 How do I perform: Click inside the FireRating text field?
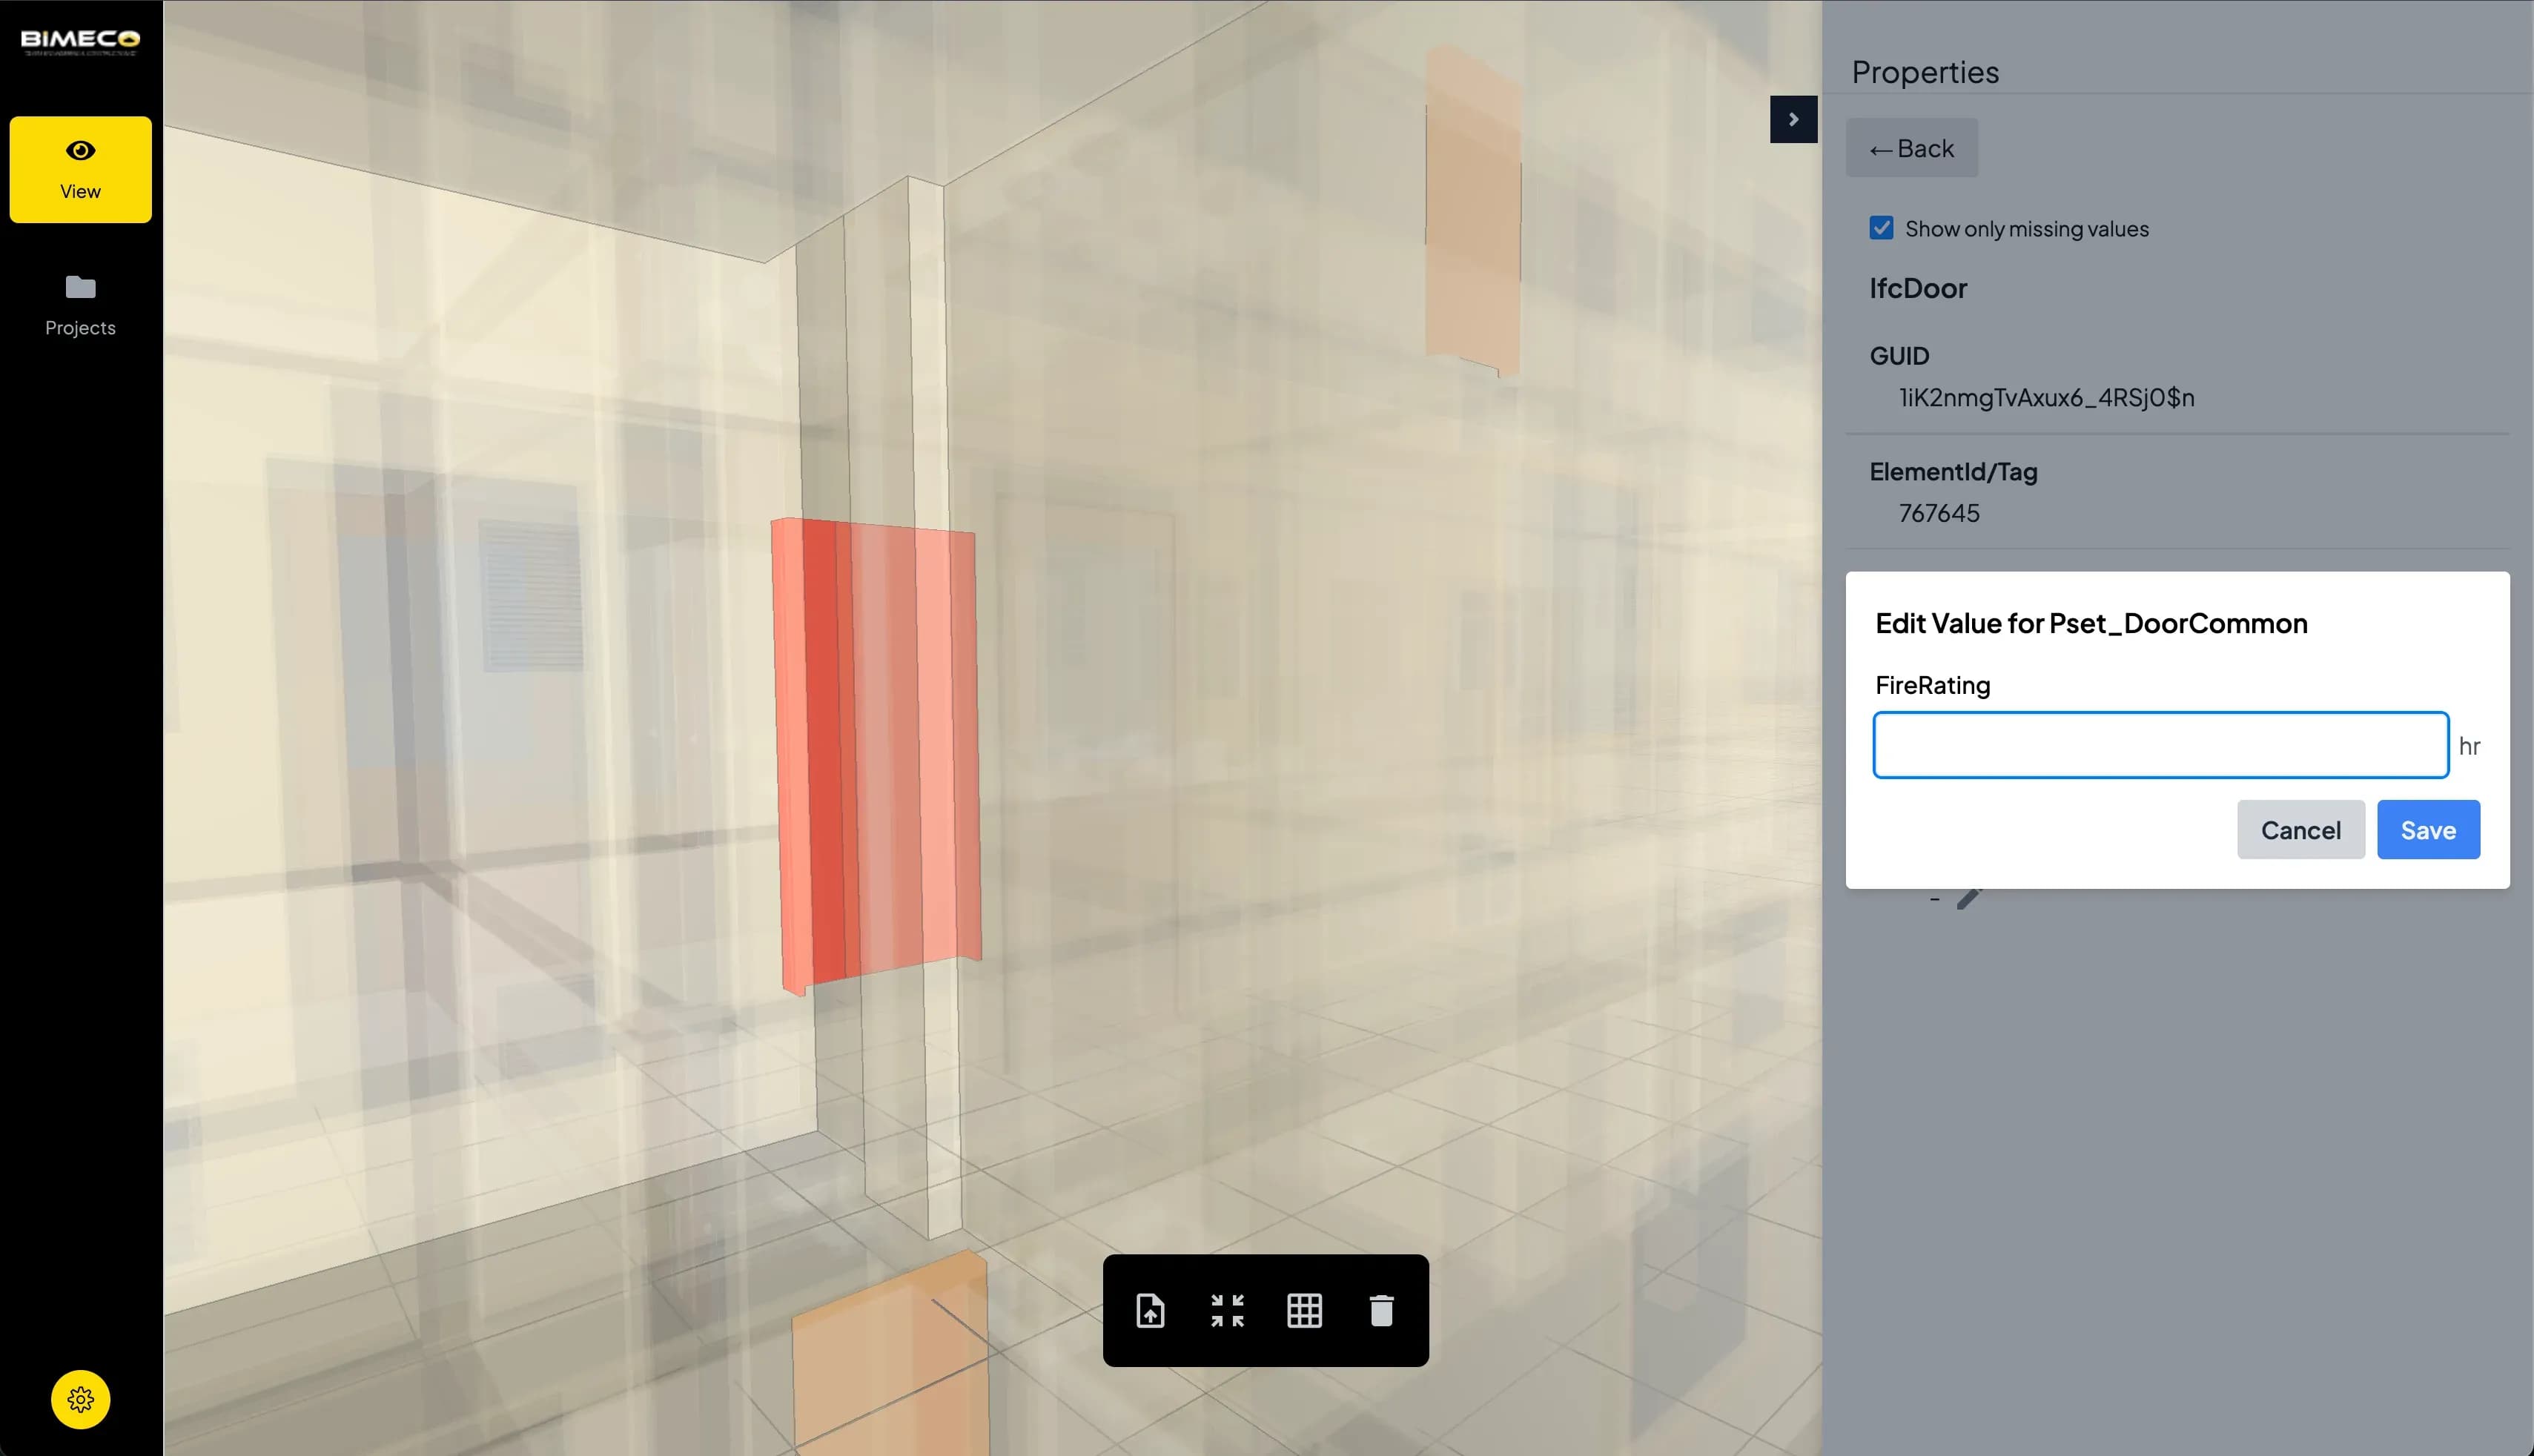[2160, 744]
